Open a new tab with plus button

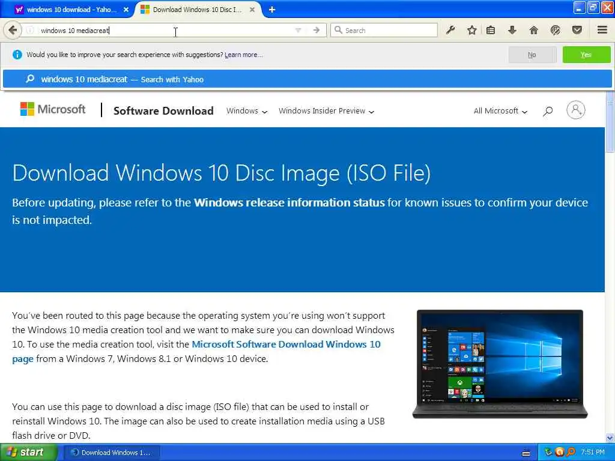point(272,10)
